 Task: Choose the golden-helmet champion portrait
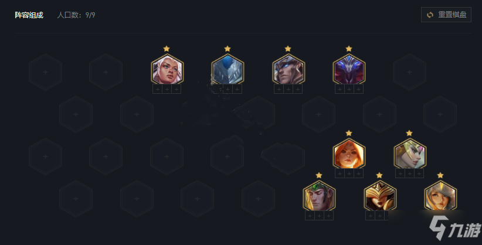click(380, 196)
